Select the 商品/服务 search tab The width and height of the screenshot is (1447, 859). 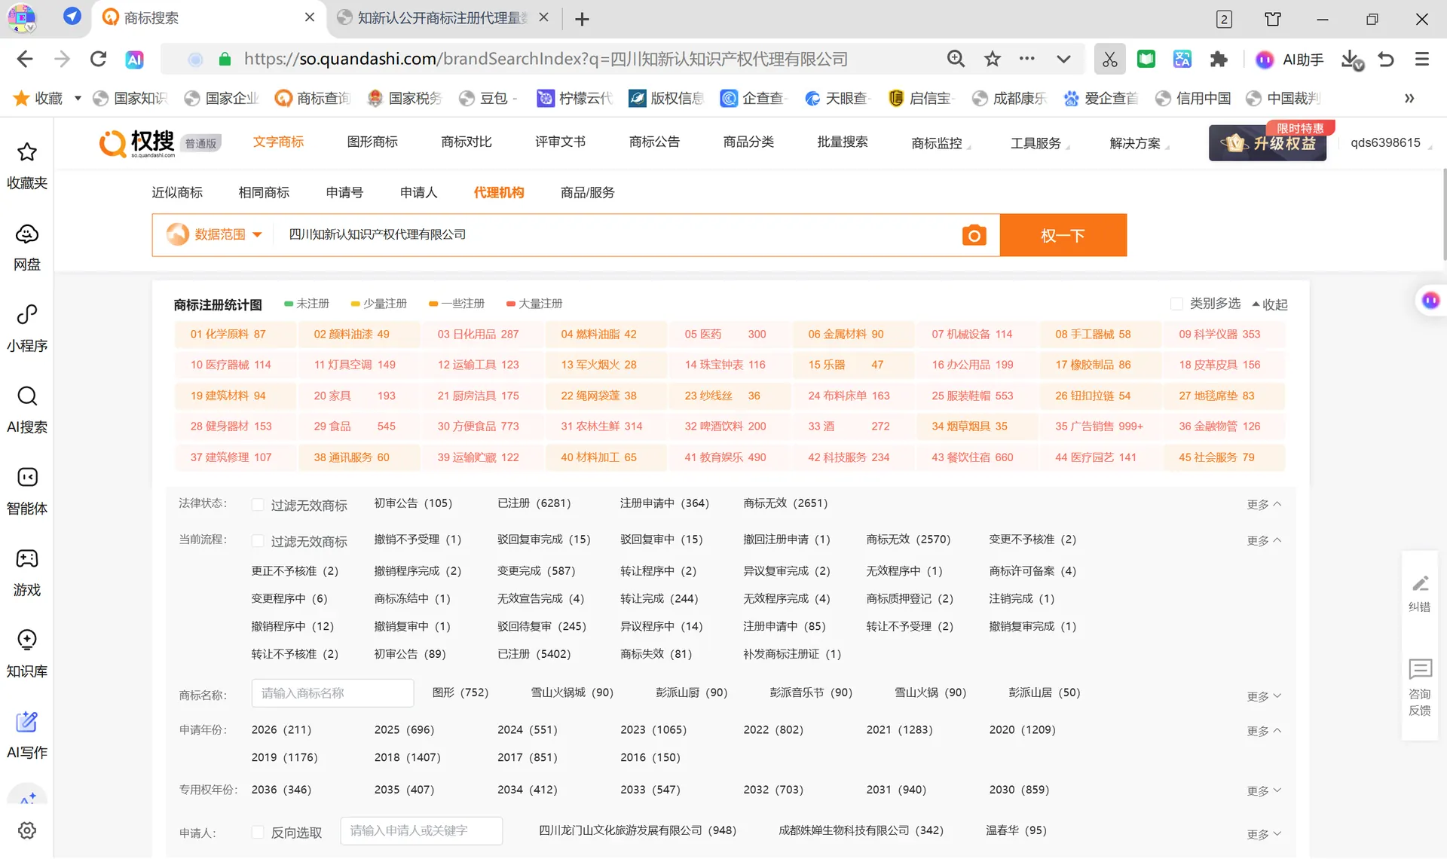coord(587,192)
